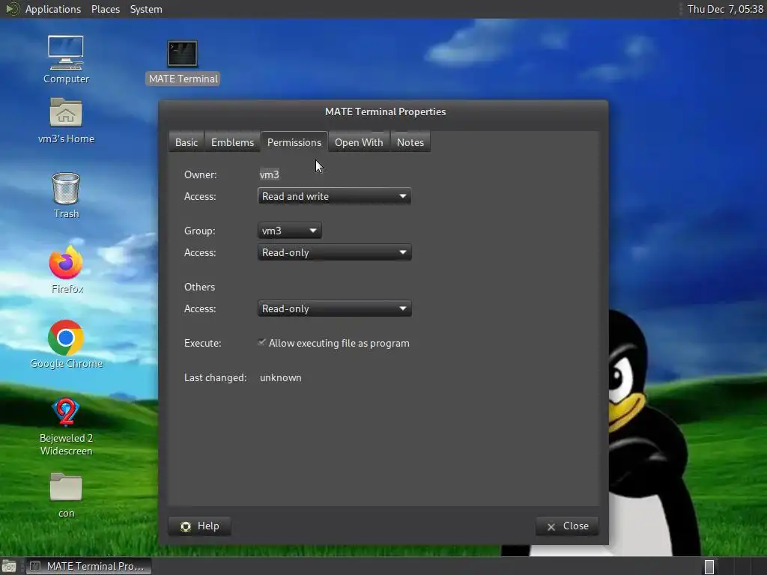
Task: Click the MATE Terminal Properties title bar
Action: 384,112
